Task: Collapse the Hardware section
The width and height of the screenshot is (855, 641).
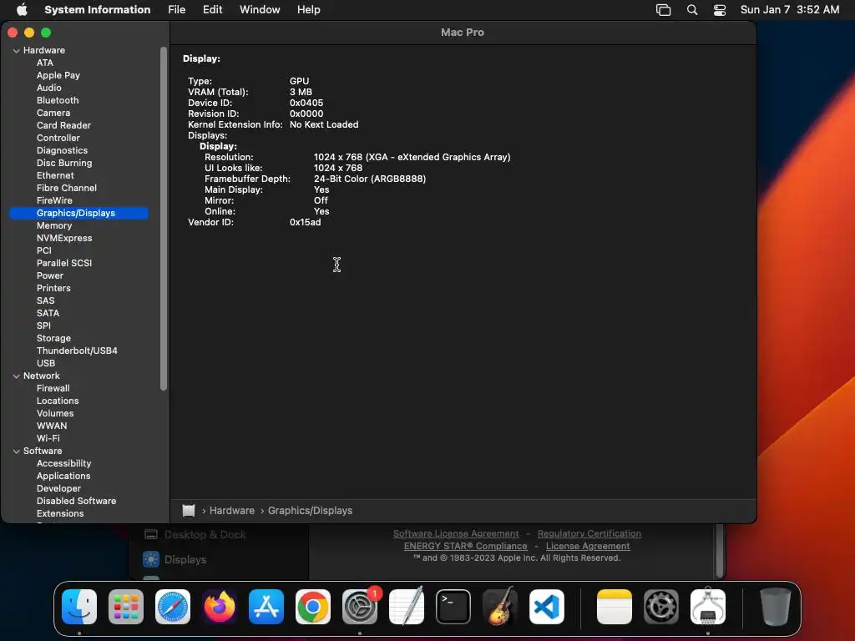Action: (x=17, y=51)
